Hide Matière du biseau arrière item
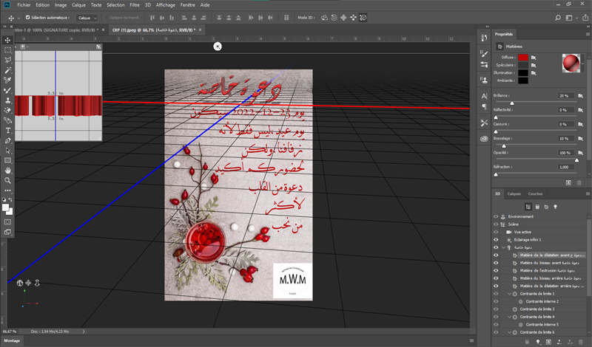The height and width of the screenshot is (347, 592). [x=496, y=278]
